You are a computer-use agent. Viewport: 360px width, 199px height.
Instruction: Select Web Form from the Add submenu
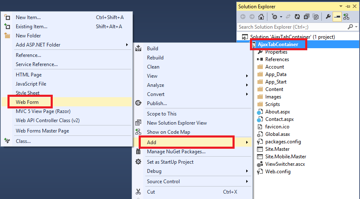coord(27,102)
